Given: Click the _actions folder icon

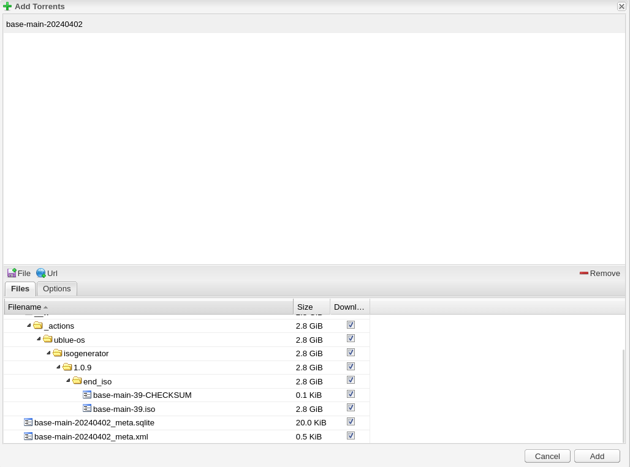Looking at the screenshot, I should (38, 326).
